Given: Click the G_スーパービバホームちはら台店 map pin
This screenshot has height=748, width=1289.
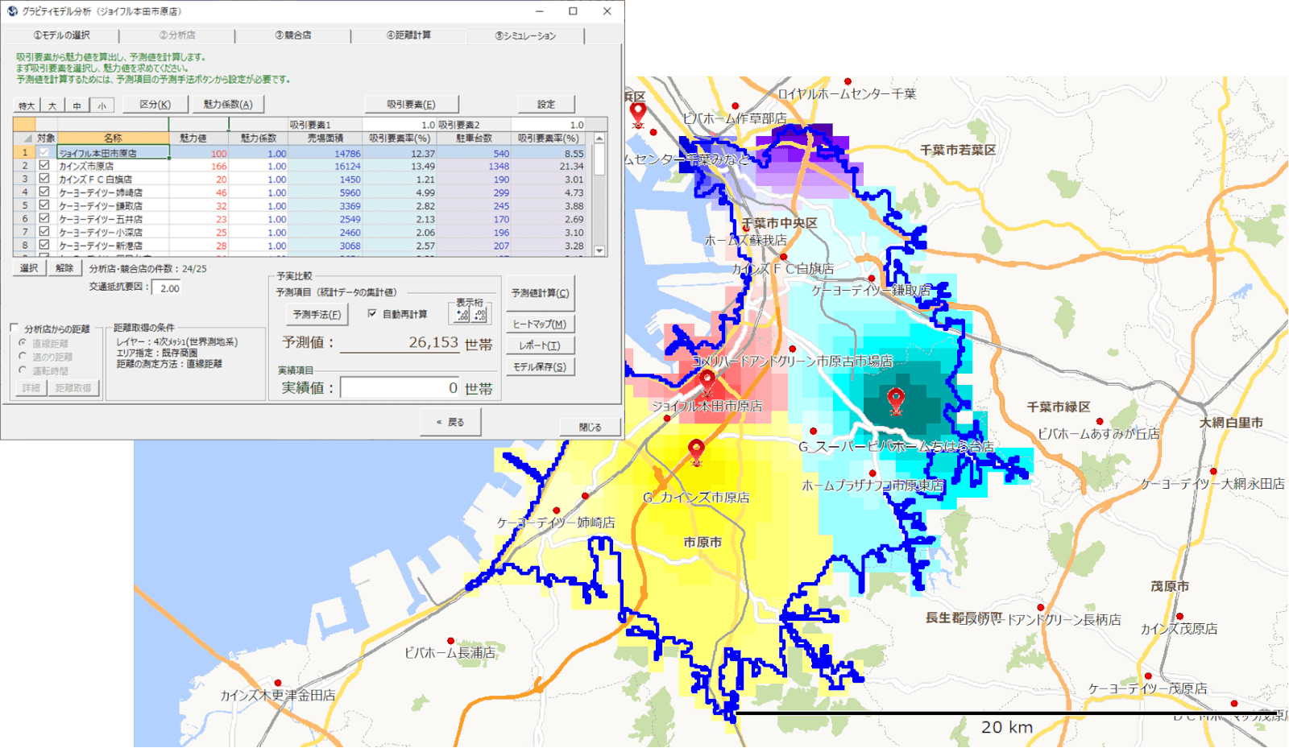Looking at the screenshot, I should point(896,400).
